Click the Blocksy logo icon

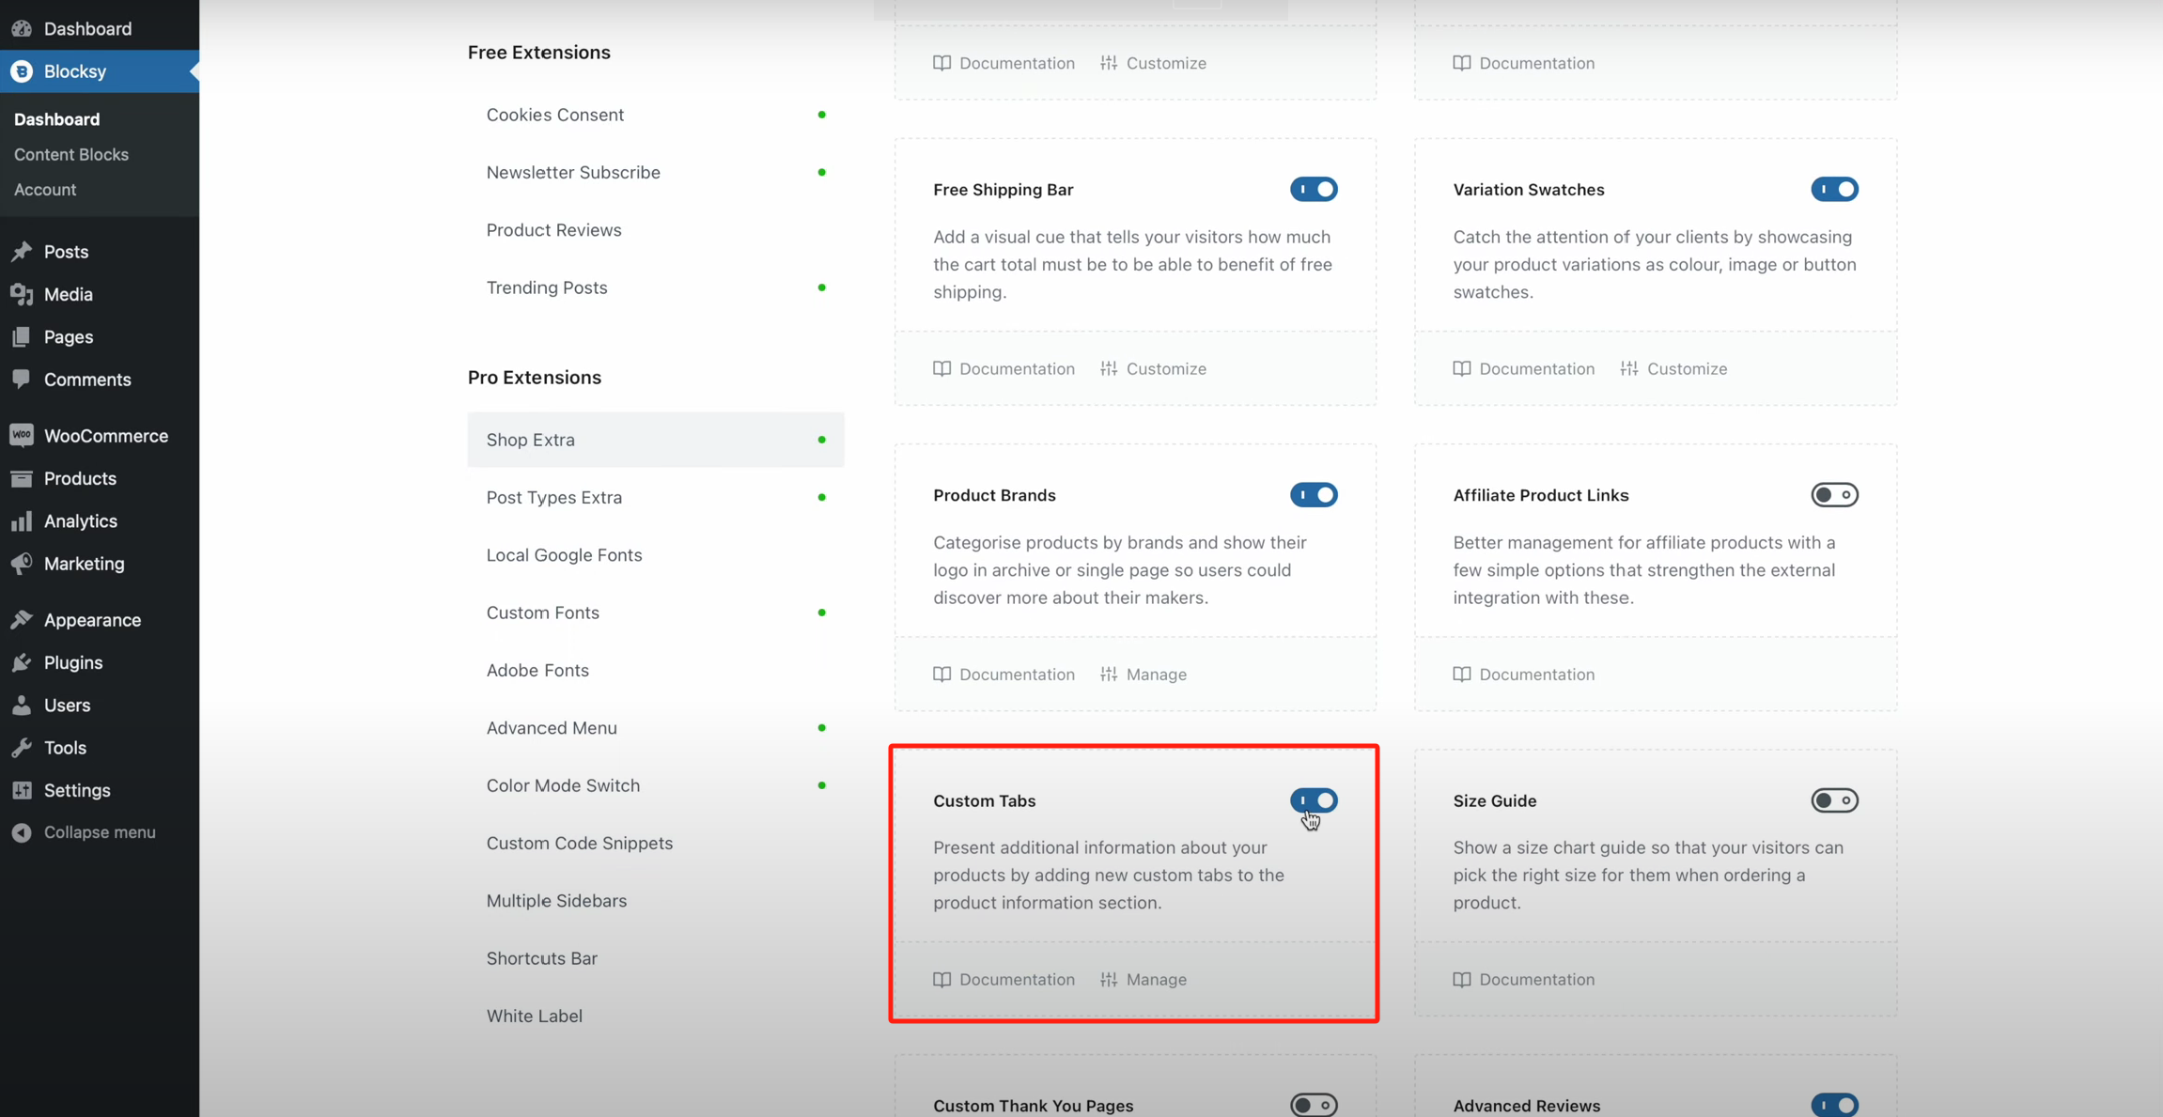coord(22,71)
